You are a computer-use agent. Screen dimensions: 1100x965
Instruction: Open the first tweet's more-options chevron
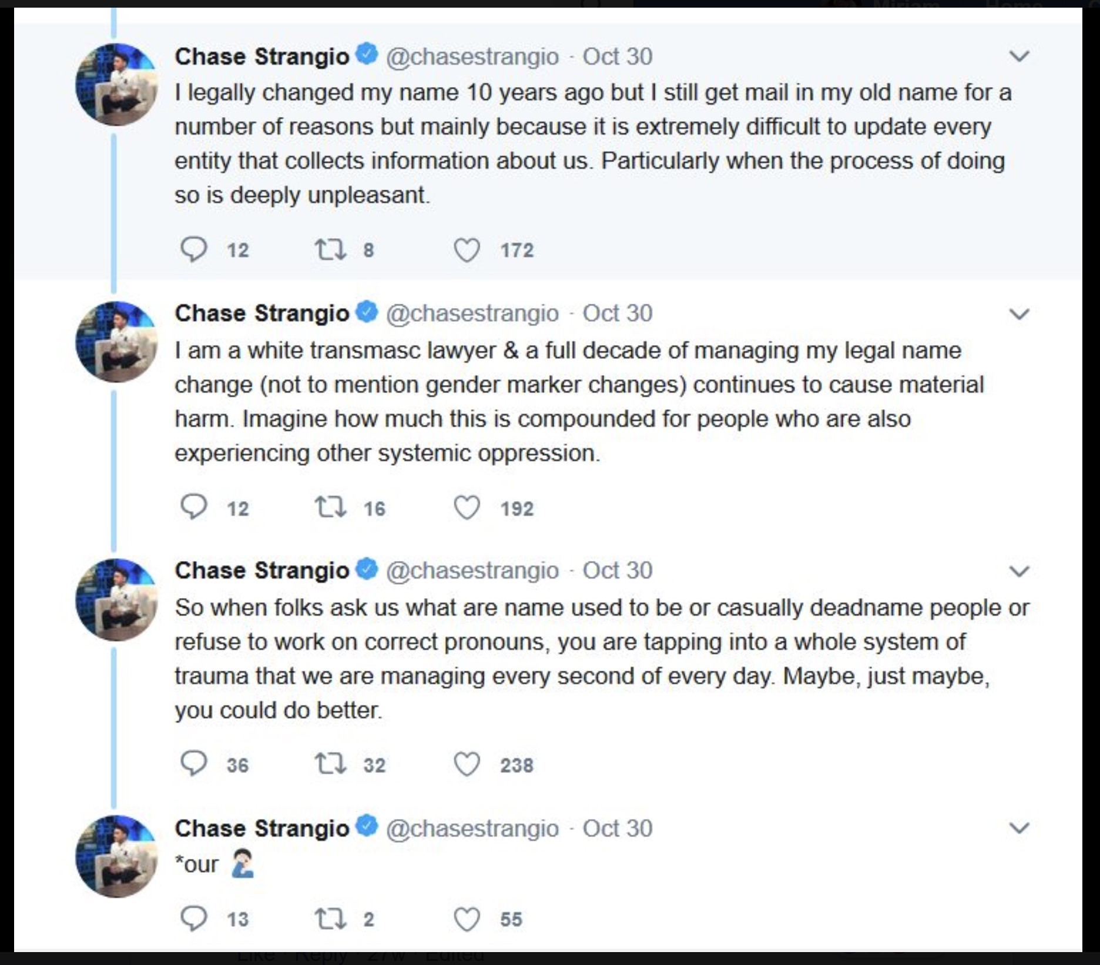(1019, 56)
